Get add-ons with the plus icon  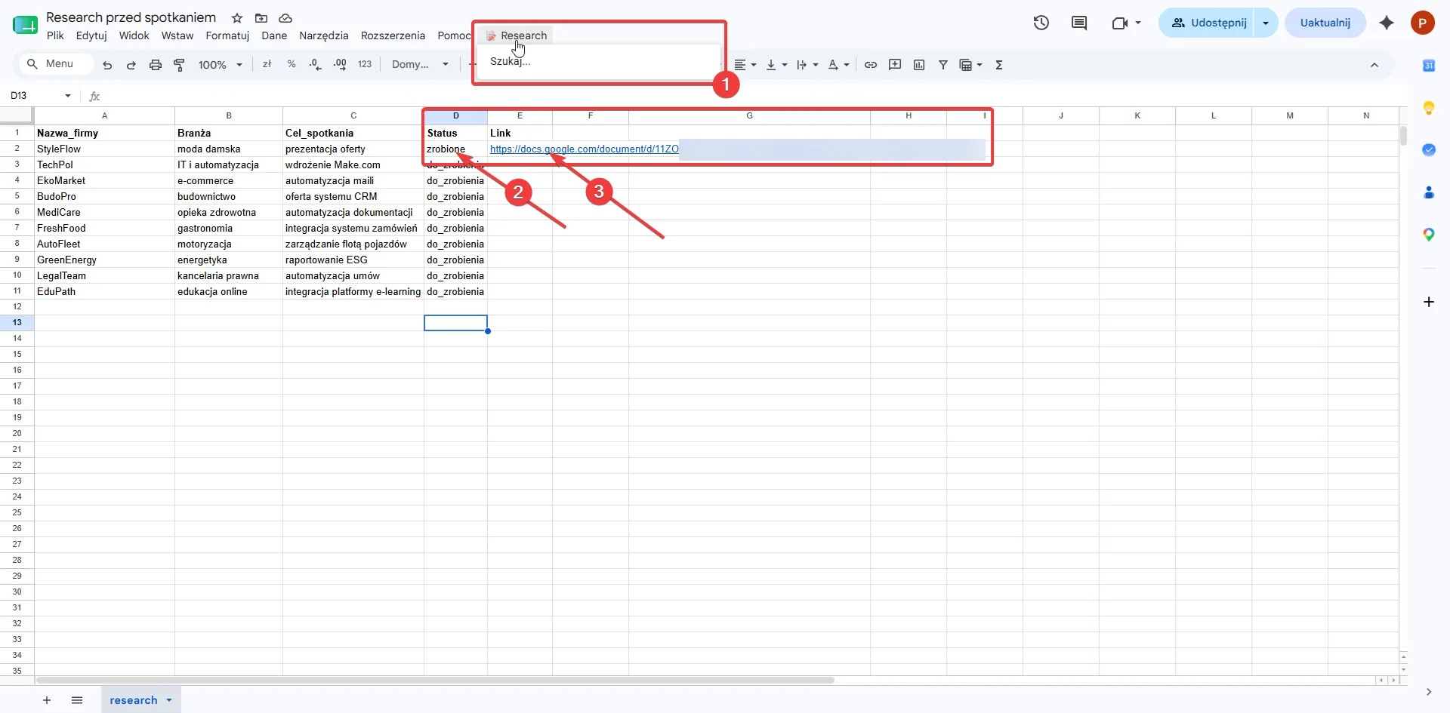point(1429,302)
